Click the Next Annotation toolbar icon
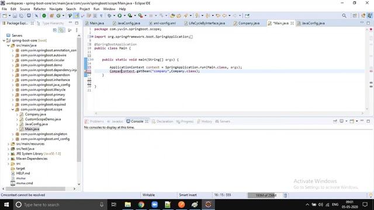Screen dimensions: 374x210 coord(198,16)
